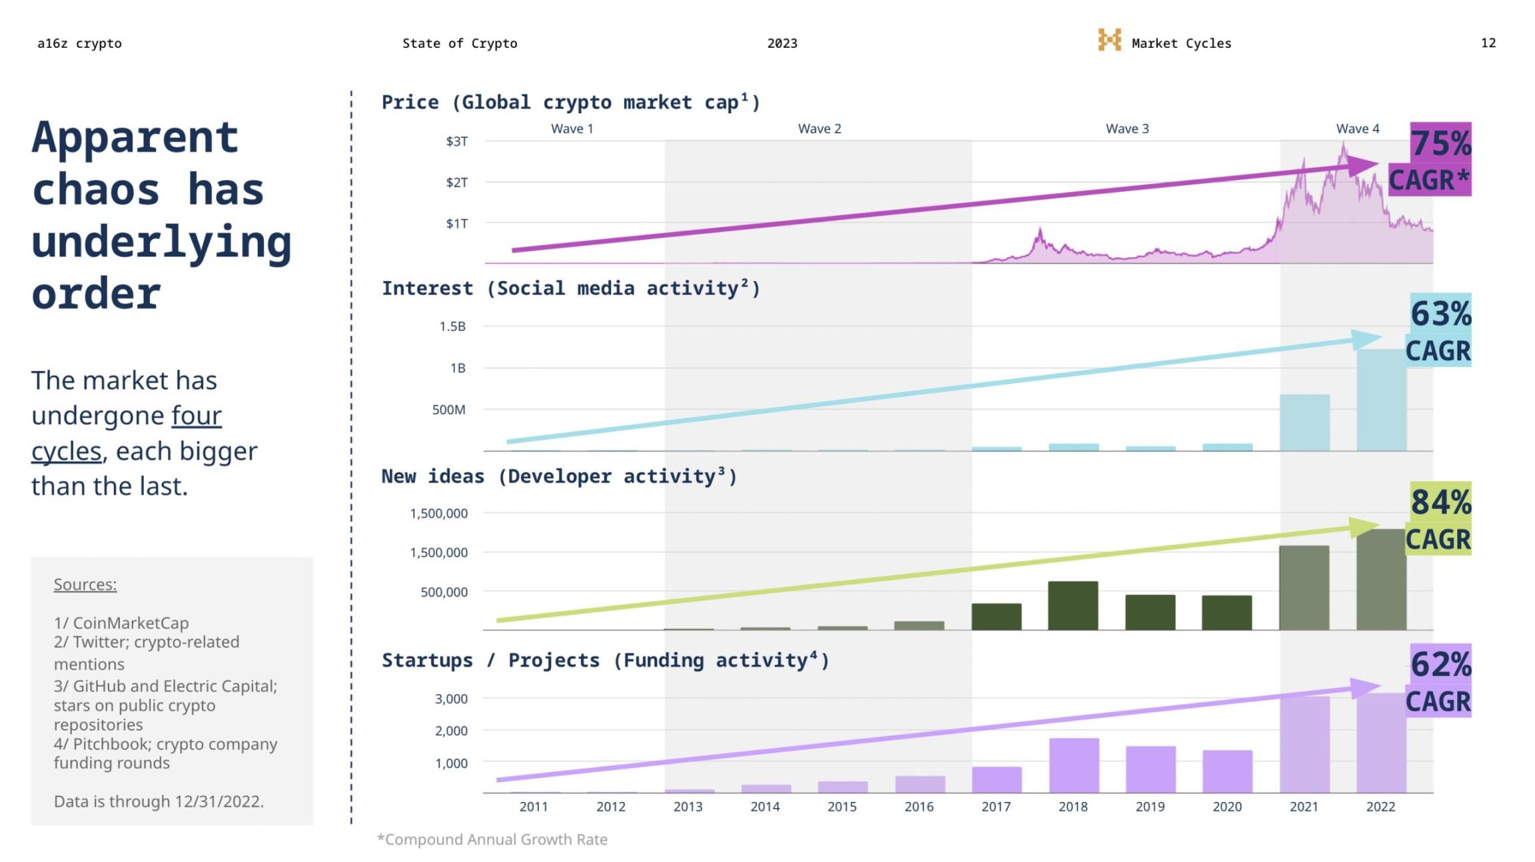The image size is (1535, 862).
Task: Click the 'State of Crypto' header text
Action: [x=459, y=43]
